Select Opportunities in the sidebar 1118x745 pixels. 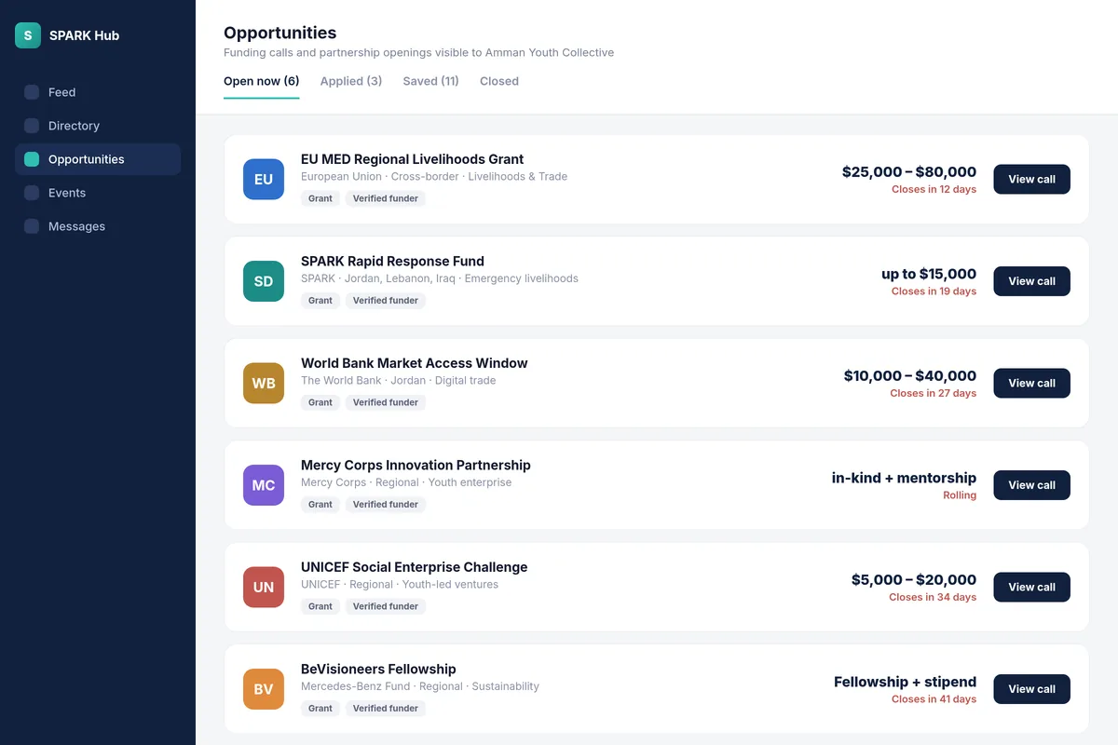[98, 159]
